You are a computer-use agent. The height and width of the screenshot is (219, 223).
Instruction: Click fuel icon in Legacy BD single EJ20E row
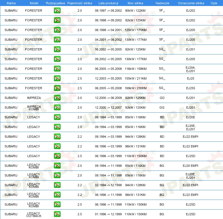pos(57,117)
